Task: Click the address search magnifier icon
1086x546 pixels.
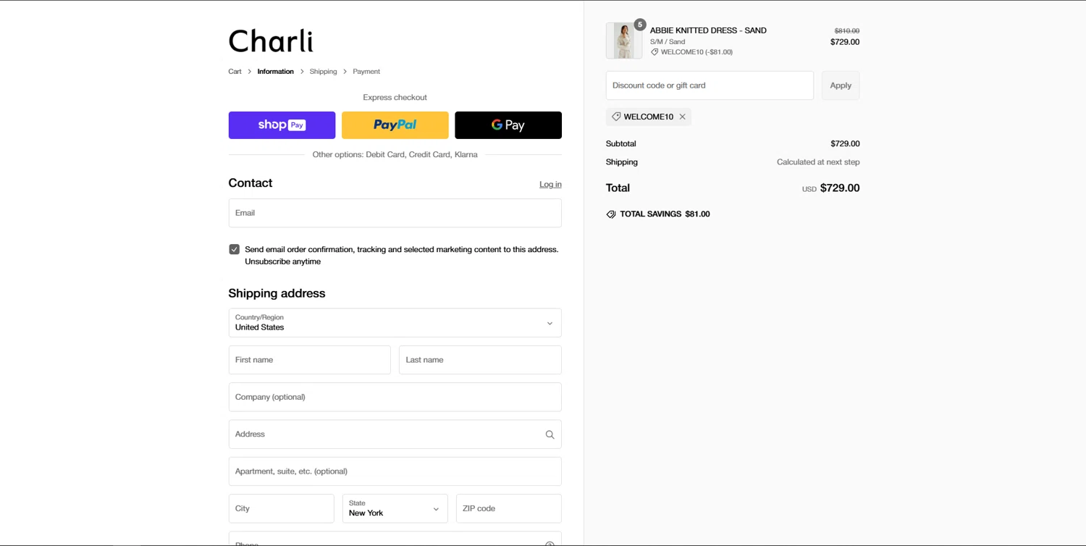Action: (550, 434)
